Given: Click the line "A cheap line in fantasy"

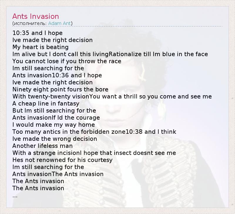Looking at the screenshot, I should [x=46, y=103].
